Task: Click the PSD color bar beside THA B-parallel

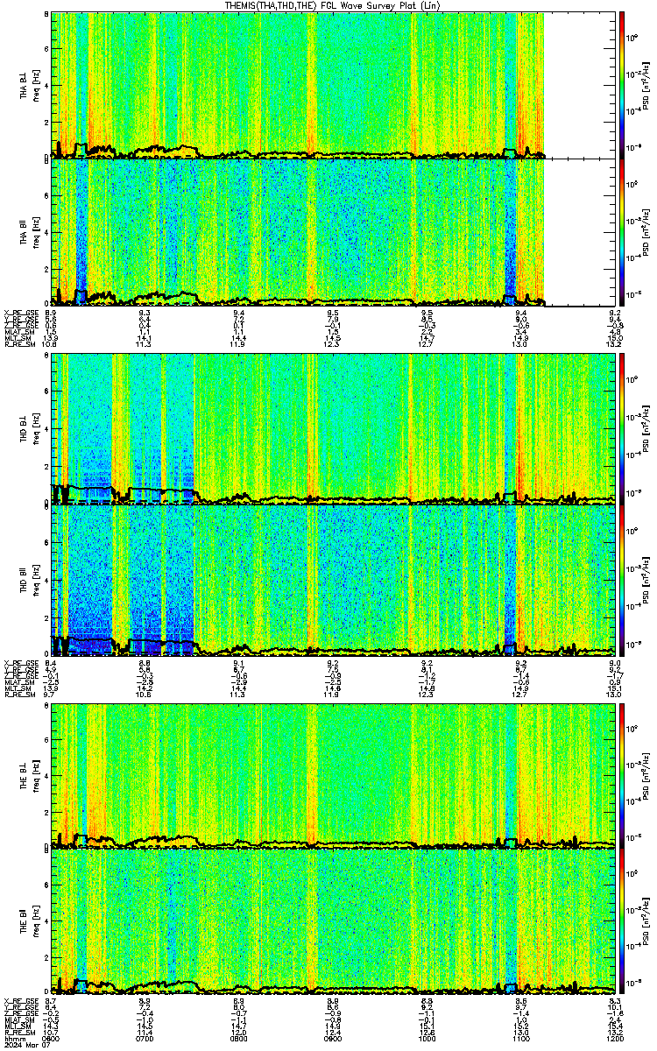Action: [622, 231]
